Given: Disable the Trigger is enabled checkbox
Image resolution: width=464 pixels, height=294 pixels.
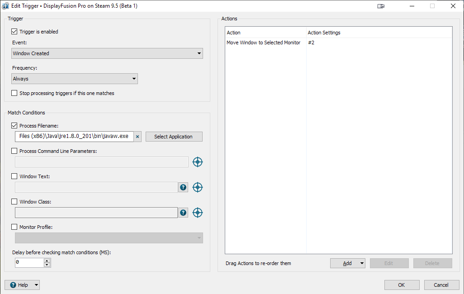Looking at the screenshot, I should click(x=14, y=32).
